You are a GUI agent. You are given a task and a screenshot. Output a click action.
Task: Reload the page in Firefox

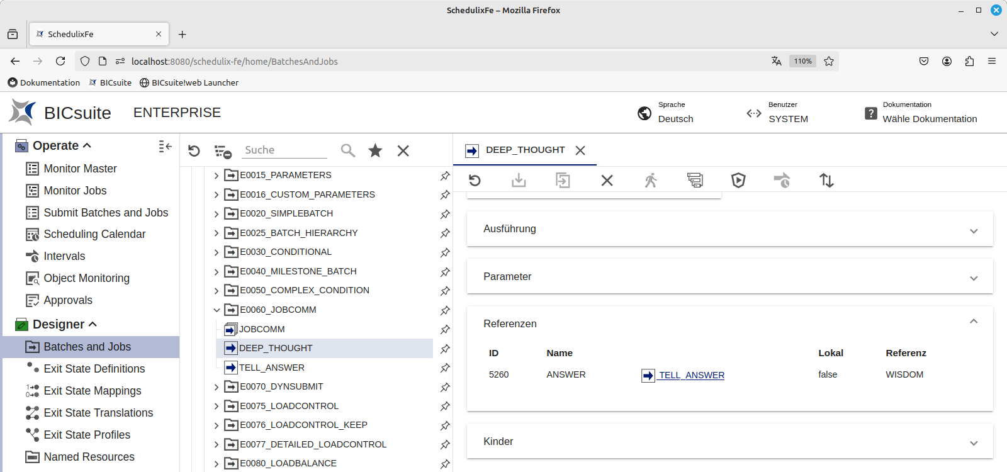[60, 61]
